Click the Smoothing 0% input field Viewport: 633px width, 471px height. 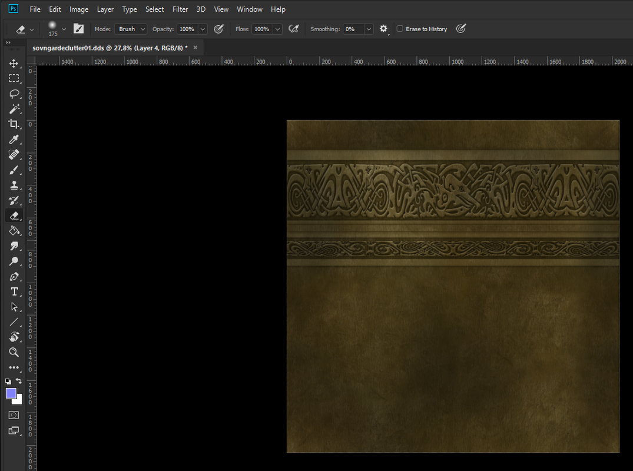pyautogui.click(x=353, y=29)
